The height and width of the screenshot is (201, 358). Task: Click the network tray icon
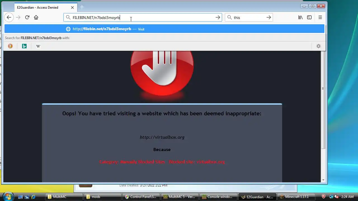(331, 197)
